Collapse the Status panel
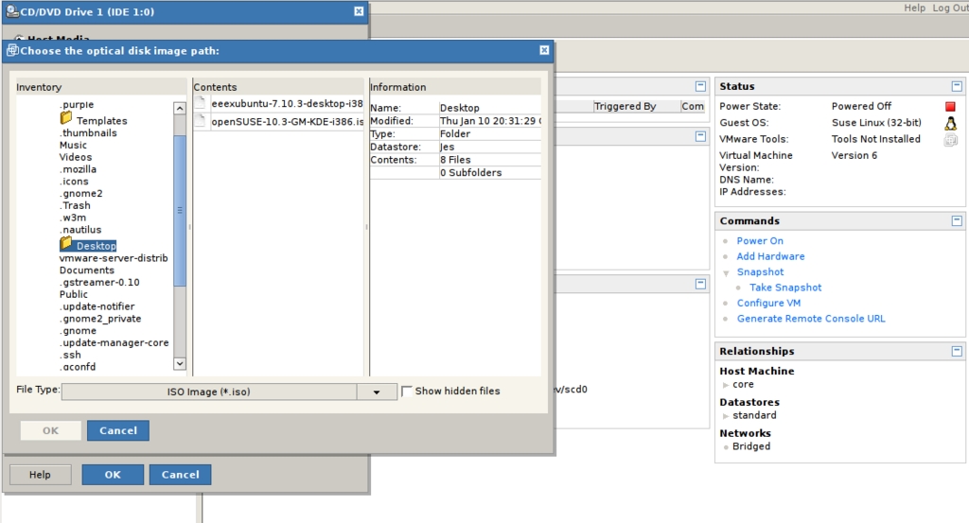Viewport: 969px width, 523px height. pyautogui.click(x=956, y=86)
